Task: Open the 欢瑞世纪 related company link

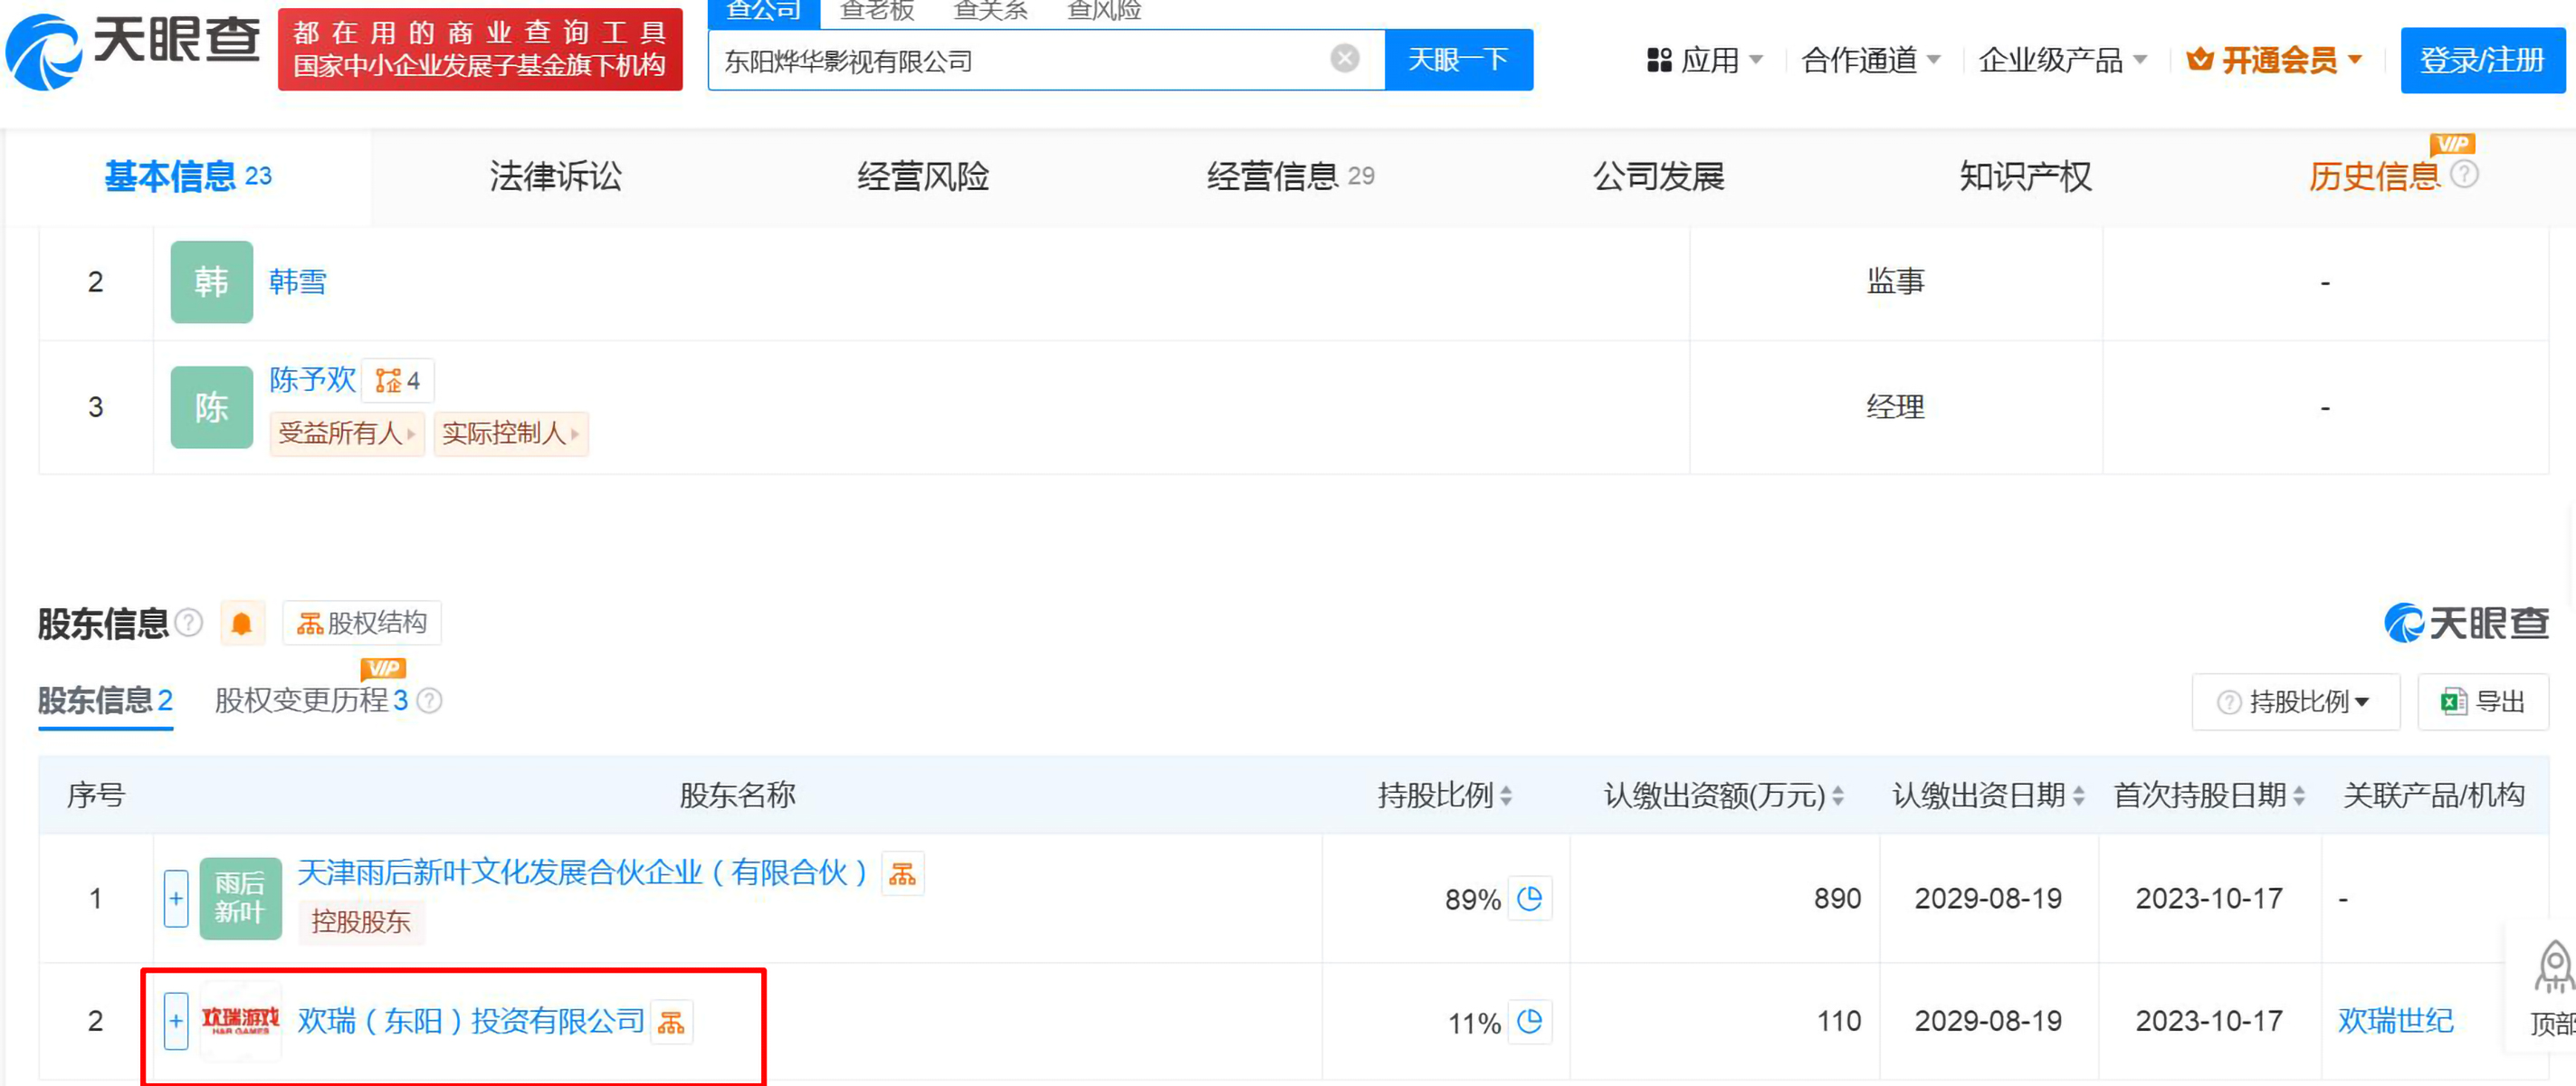Action: pos(2395,1021)
